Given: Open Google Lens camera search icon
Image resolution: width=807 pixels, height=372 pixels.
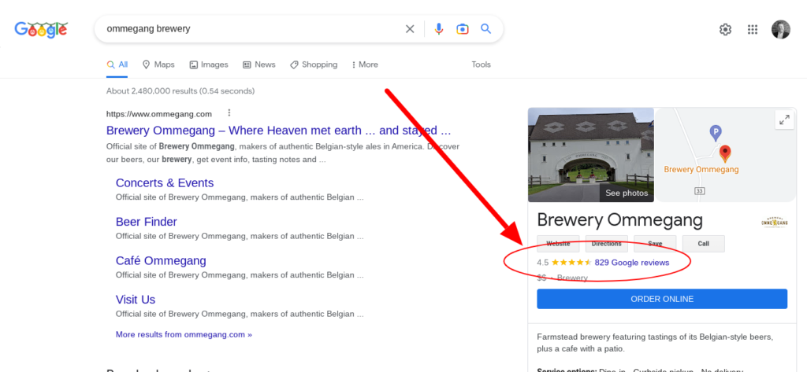Looking at the screenshot, I should (x=462, y=29).
